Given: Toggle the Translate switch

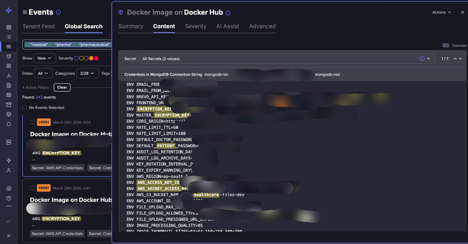Looking at the screenshot, I should (x=446, y=45).
